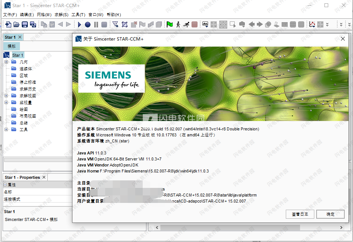
Task: Click the left arrow previous view icon
Action: [x=252, y=24]
